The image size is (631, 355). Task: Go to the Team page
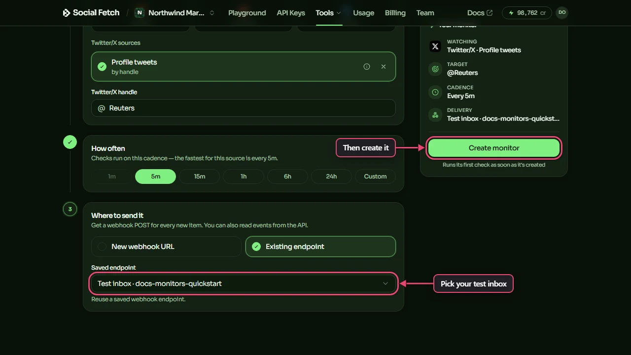coord(425,13)
